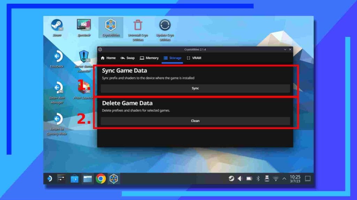Expand hidden system tray icons arrow
This screenshot has height=200, width=357.
pyautogui.click(x=284, y=179)
